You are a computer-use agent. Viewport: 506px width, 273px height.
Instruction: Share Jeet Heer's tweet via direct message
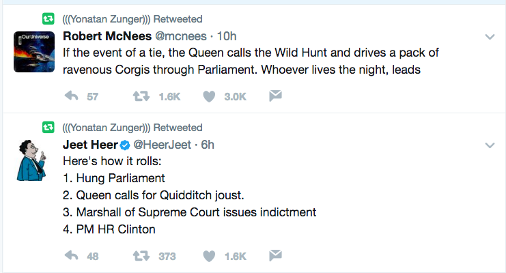click(275, 256)
